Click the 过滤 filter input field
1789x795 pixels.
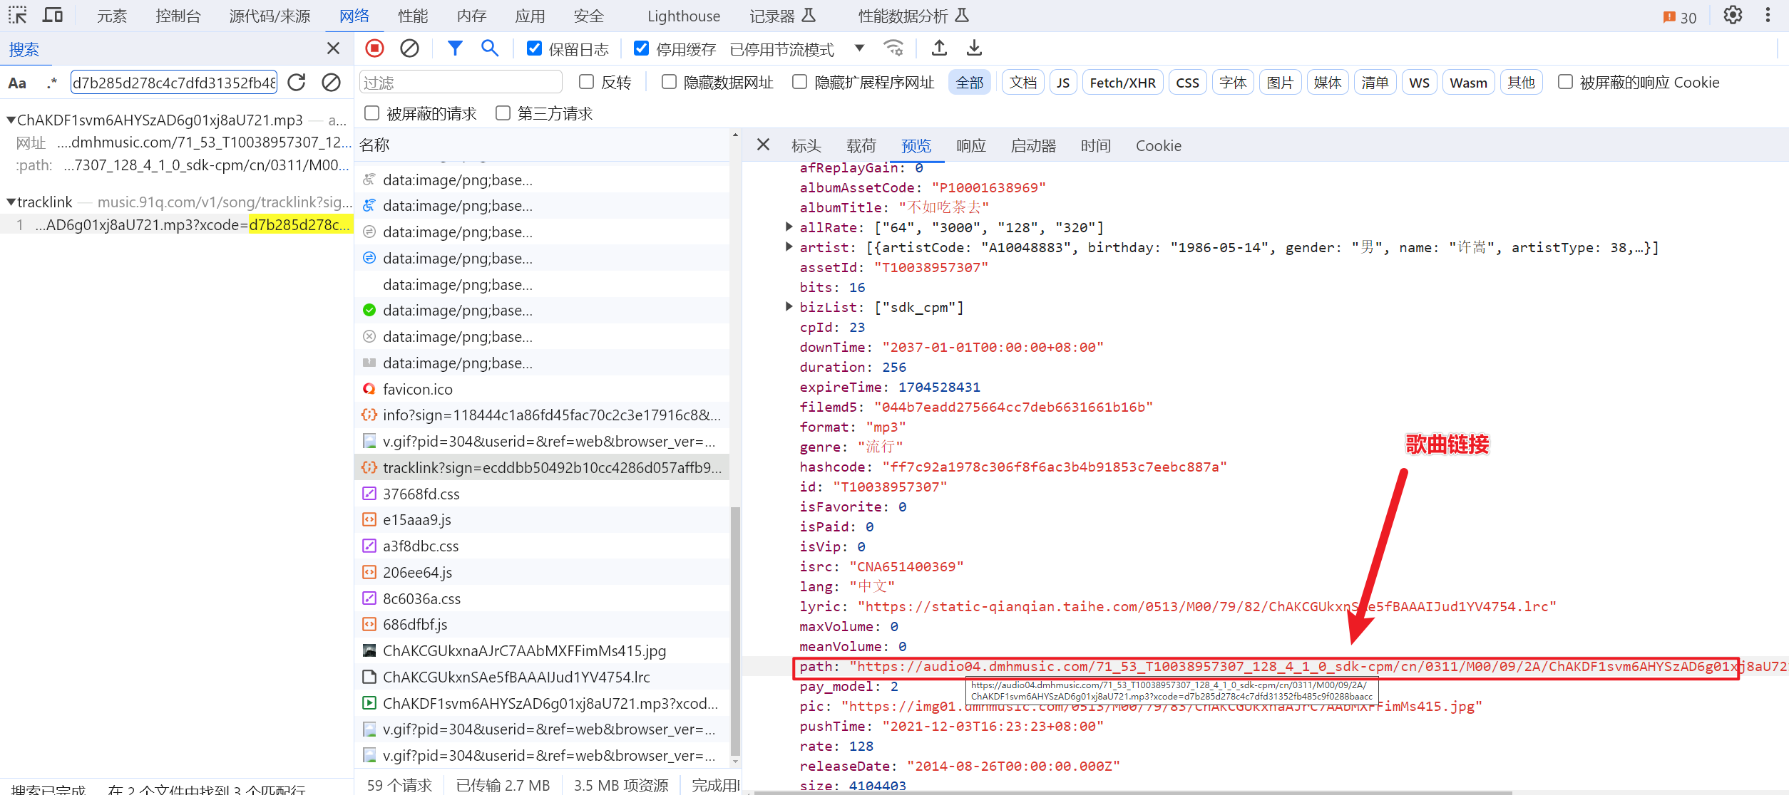pyautogui.click(x=460, y=81)
